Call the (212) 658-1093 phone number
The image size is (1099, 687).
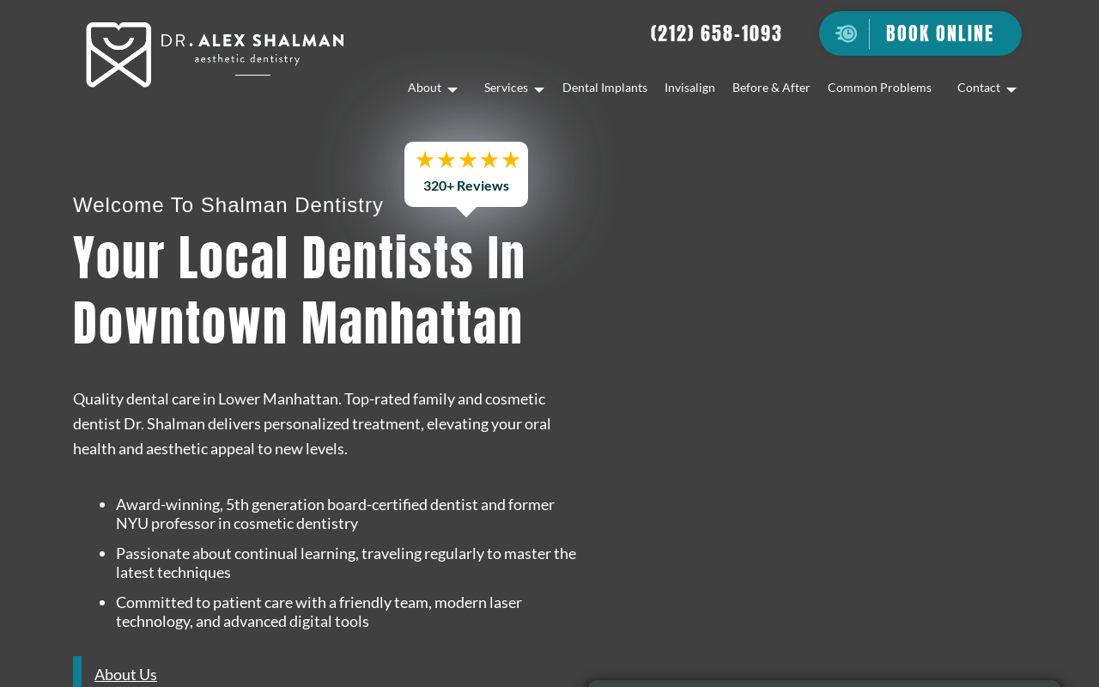tap(716, 33)
